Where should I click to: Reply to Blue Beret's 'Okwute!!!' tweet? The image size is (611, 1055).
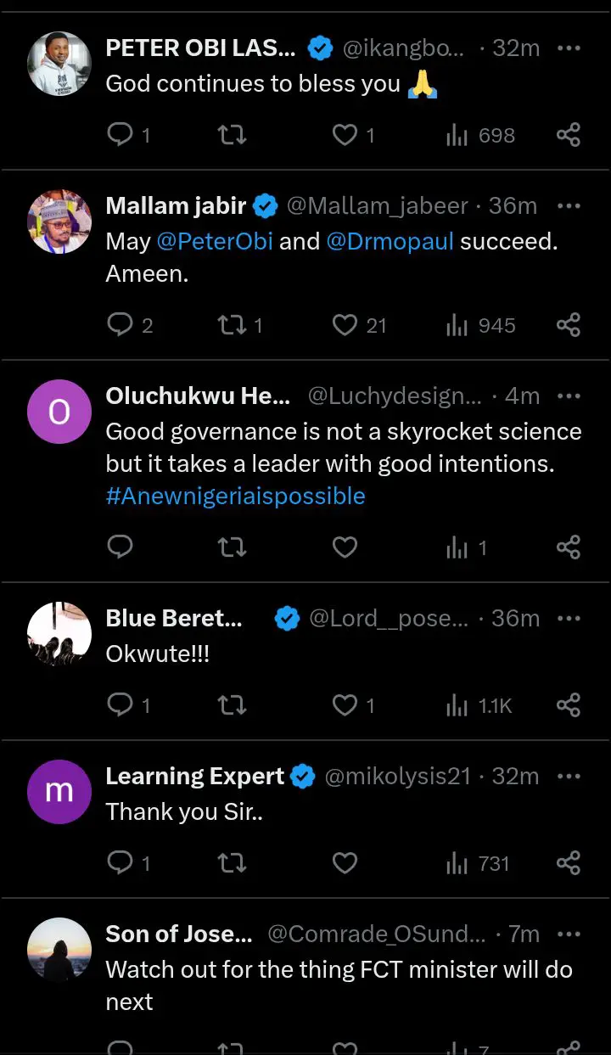(x=121, y=705)
